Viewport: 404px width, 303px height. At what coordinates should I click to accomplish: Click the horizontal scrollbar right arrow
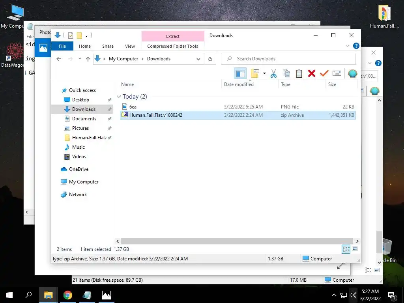pyautogui.click(x=357, y=241)
